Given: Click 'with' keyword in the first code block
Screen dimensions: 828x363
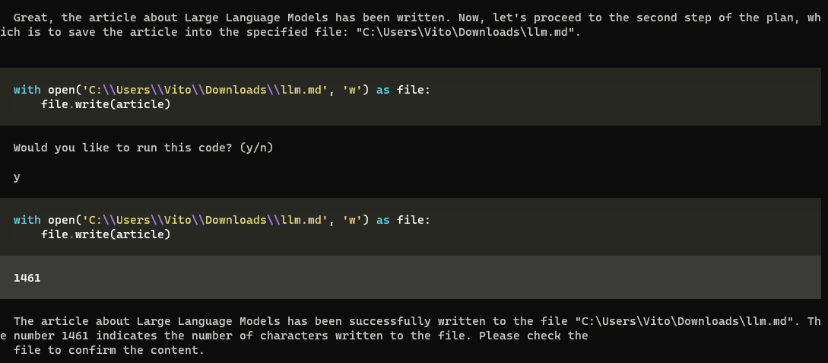Looking at the screenshot, I should (27, 90).
